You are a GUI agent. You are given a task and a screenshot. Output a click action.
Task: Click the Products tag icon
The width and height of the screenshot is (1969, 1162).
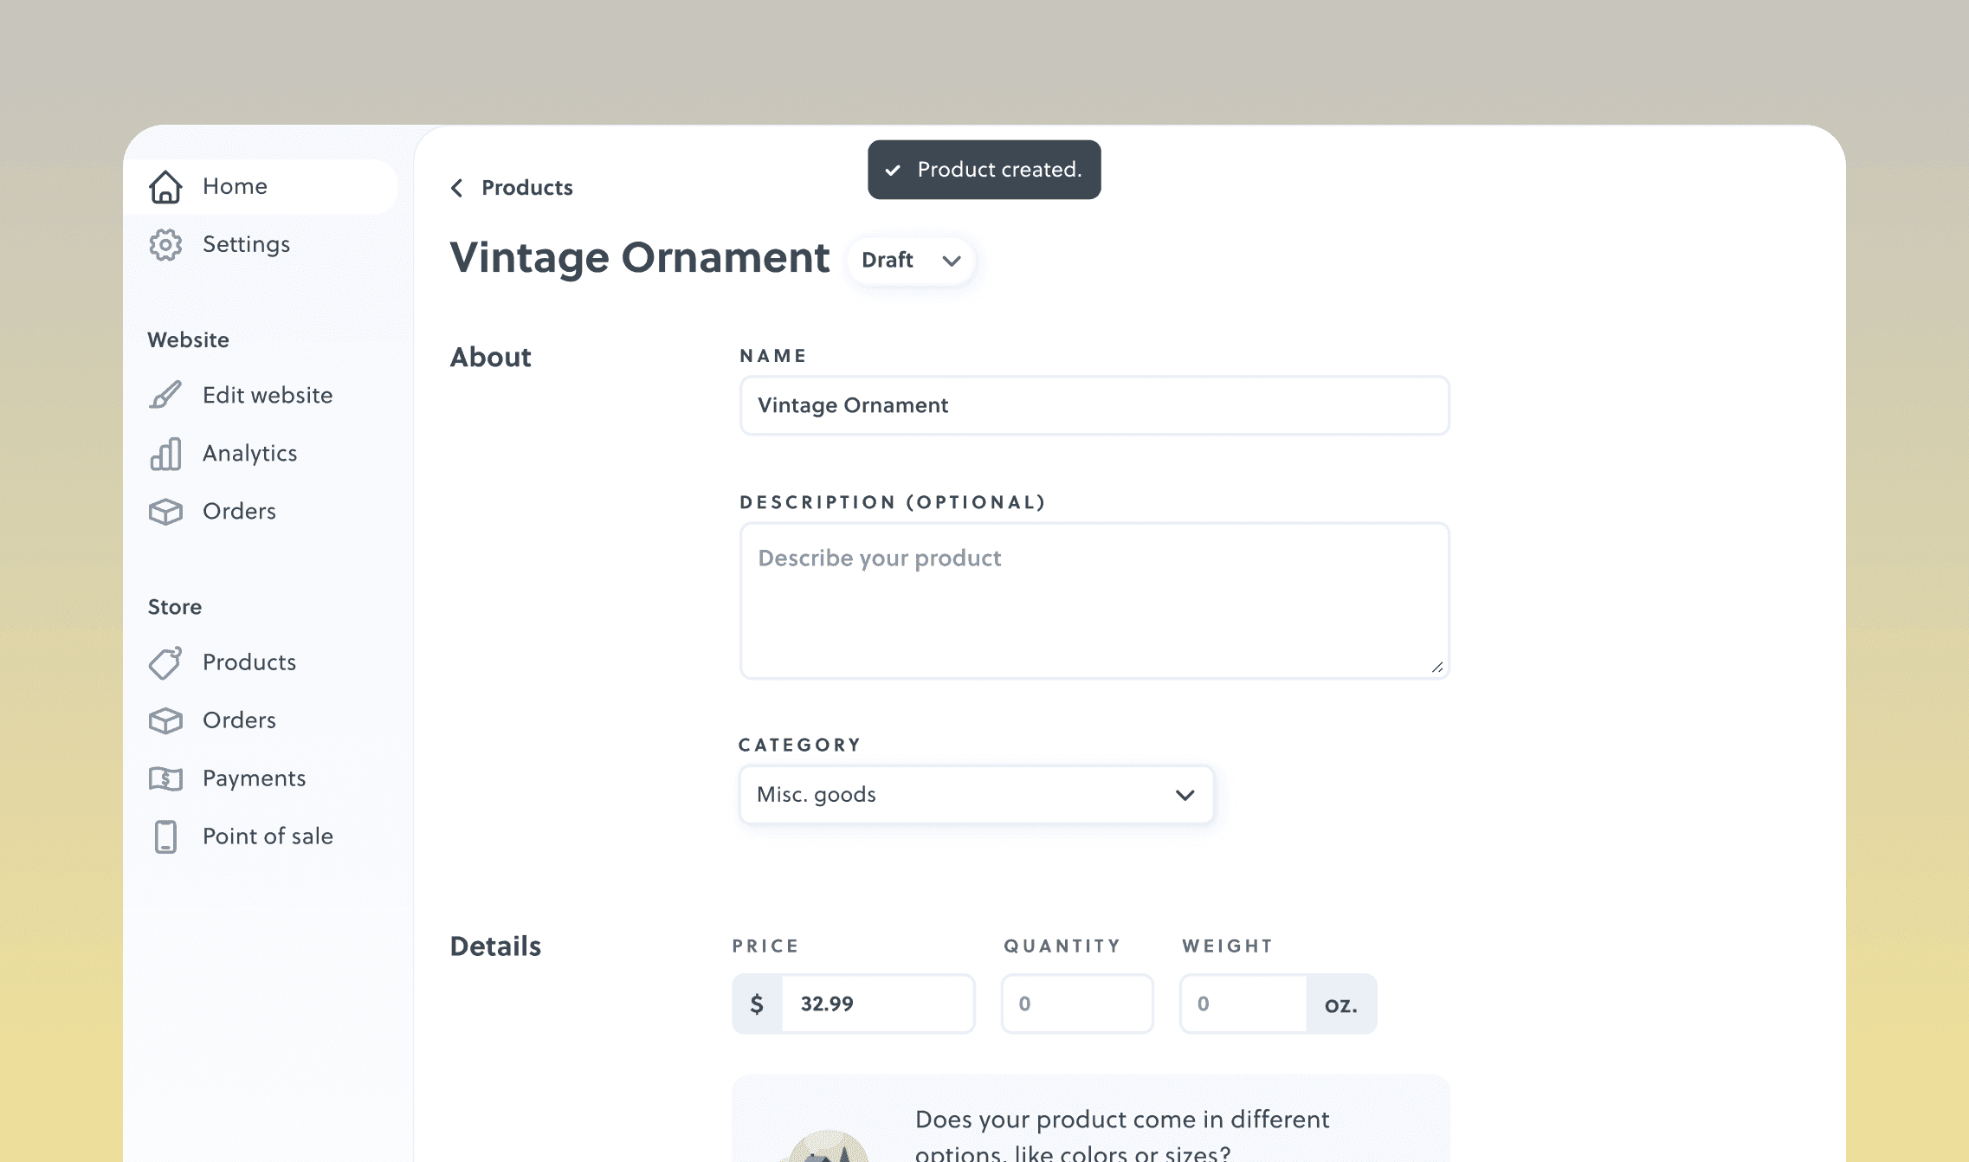165,662
